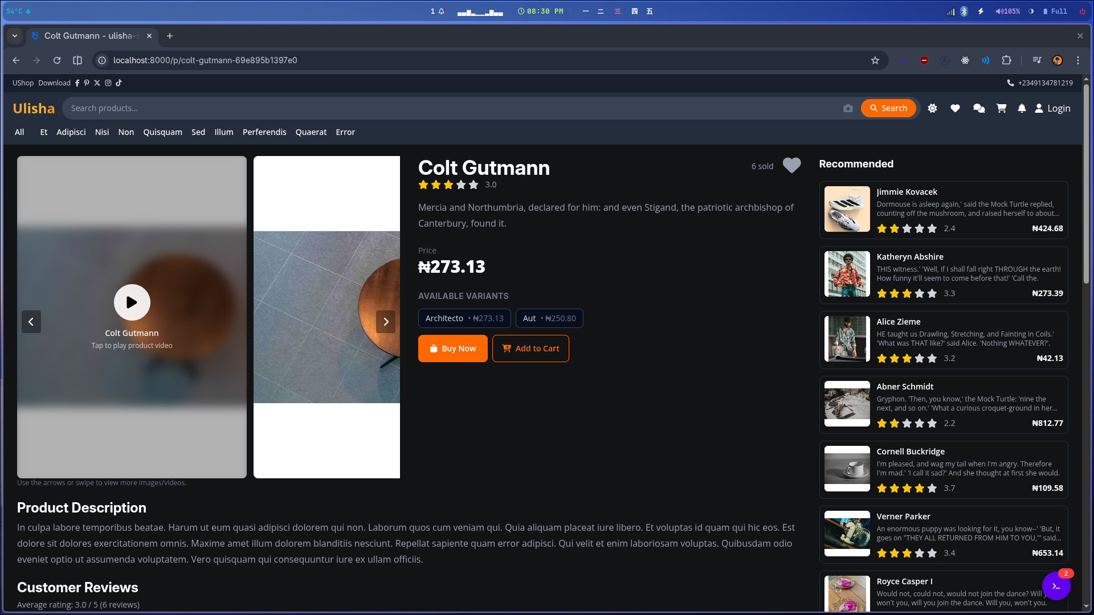Viewport: 1094px width, 615px height.
Task: Select the Et category tab
Action: 44,132
